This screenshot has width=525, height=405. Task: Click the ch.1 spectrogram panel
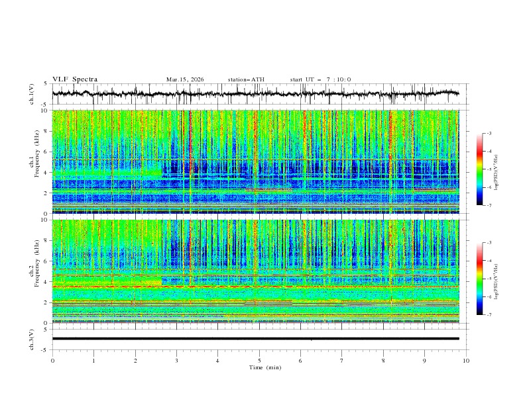(255, 161)
